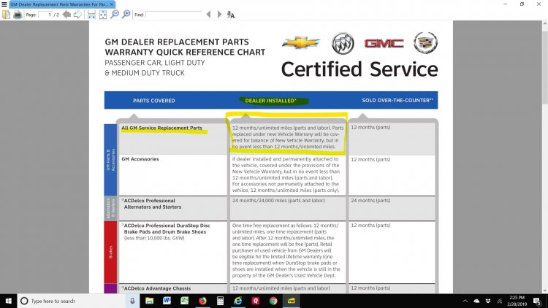Screen dimensions: 548x308
Task: Click the PARTS COVERED column header
Action: point(153,101)
